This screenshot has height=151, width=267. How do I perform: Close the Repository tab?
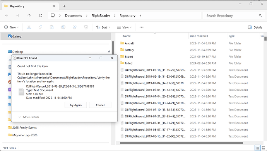pos(54,6)
